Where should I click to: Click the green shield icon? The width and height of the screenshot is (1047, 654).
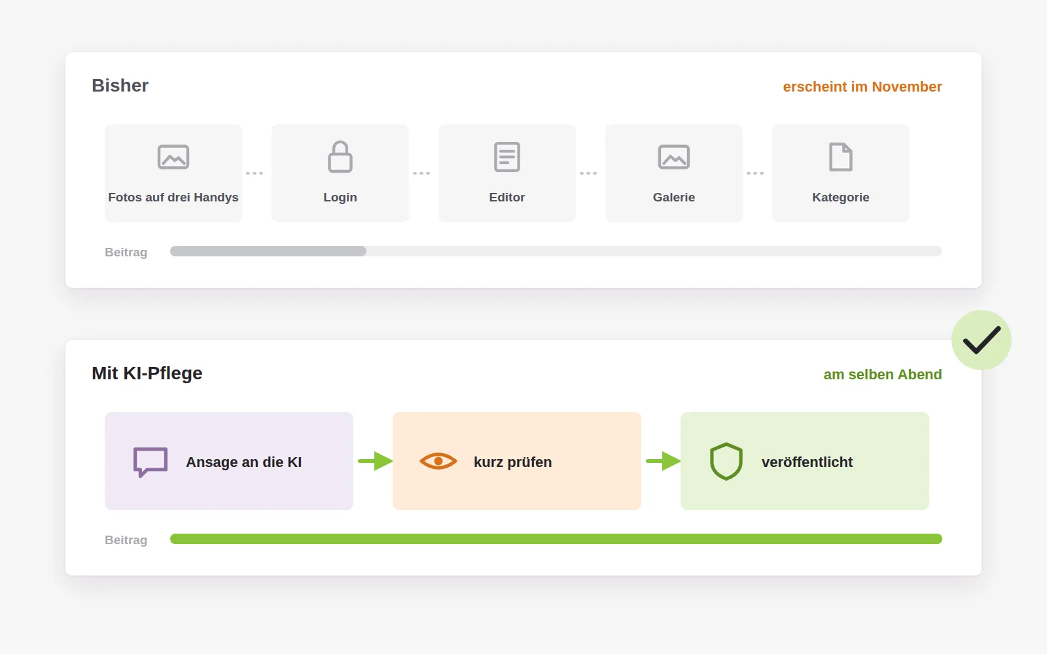tap(726, 462)
